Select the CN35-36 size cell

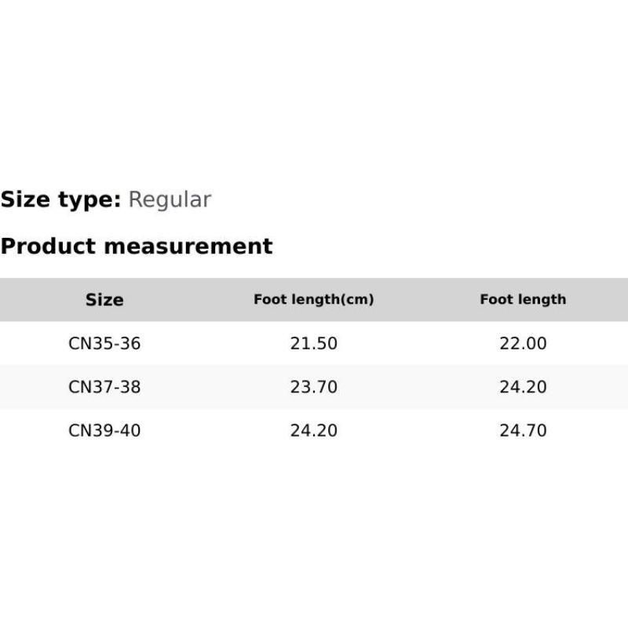[x=104, y=344]
